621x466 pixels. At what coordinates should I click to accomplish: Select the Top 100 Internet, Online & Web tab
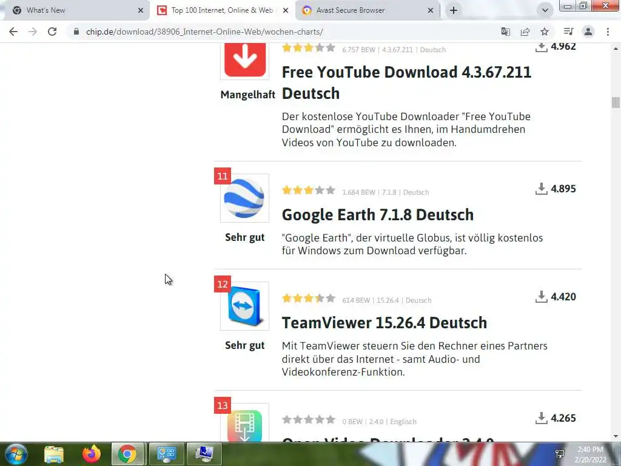pos(222,10)
